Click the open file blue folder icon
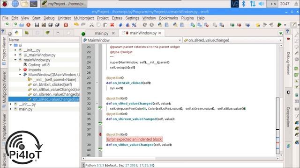The width and height of the screenshot is (300, 168). click(22, 25)
